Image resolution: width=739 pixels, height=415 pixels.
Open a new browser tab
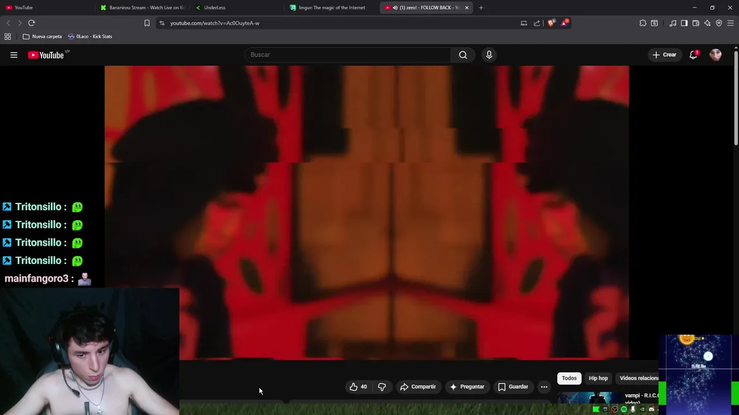(x=481, y=7)
